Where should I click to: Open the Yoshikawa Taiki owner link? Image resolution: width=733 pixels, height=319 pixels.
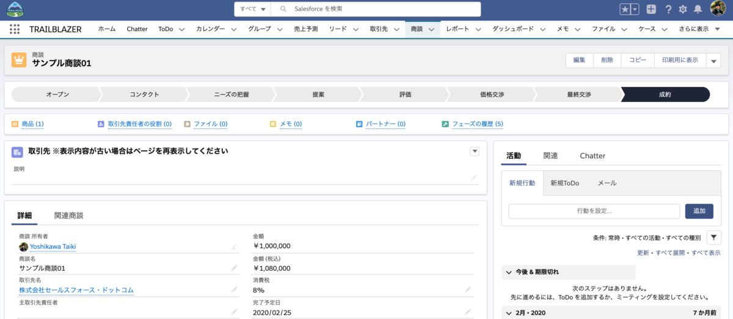tap(53, 247)
